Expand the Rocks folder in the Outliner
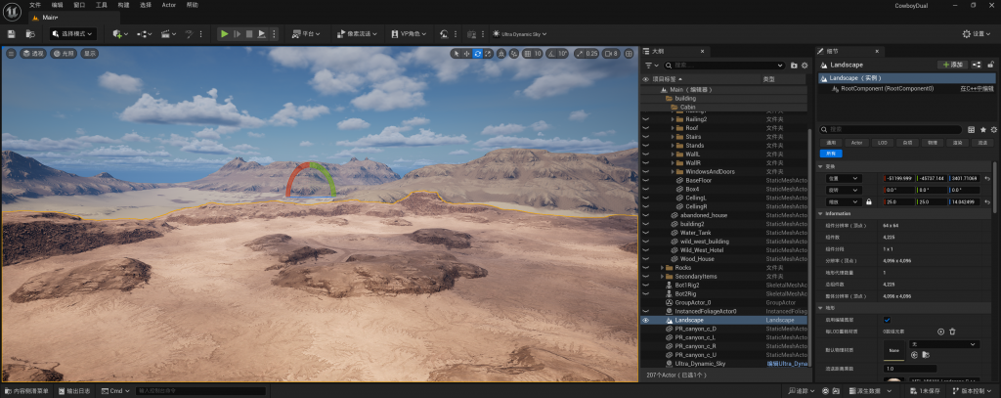The width and height of the screenshot is (1001, 398). [x=664, y=267]
